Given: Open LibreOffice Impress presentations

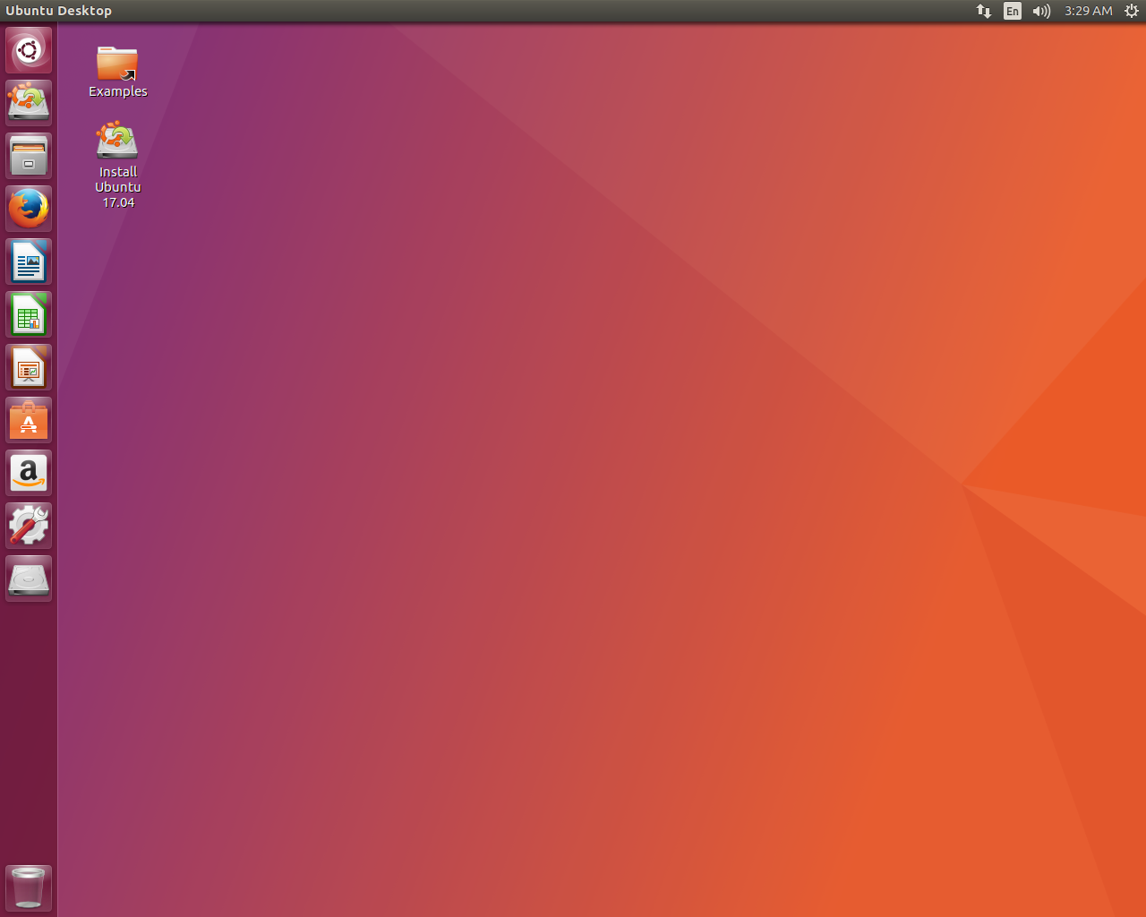Looking at the screenshot, I should point(28,366).
